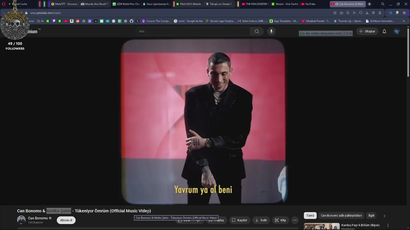
Task: Click the video player to pause
Action: click(x=203, y=122)
